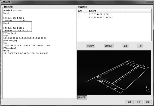Click the XYZ axis indicator in preview
154x106 pixels.
click(148, 89)
